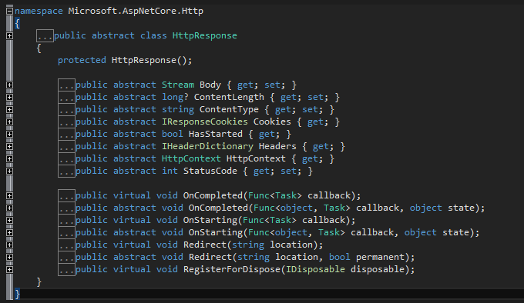Click the namespace keyword

[39, 11]
